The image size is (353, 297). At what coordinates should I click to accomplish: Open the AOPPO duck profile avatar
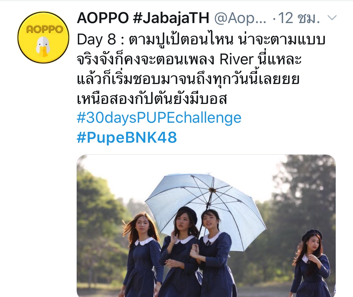click(43, 37)
